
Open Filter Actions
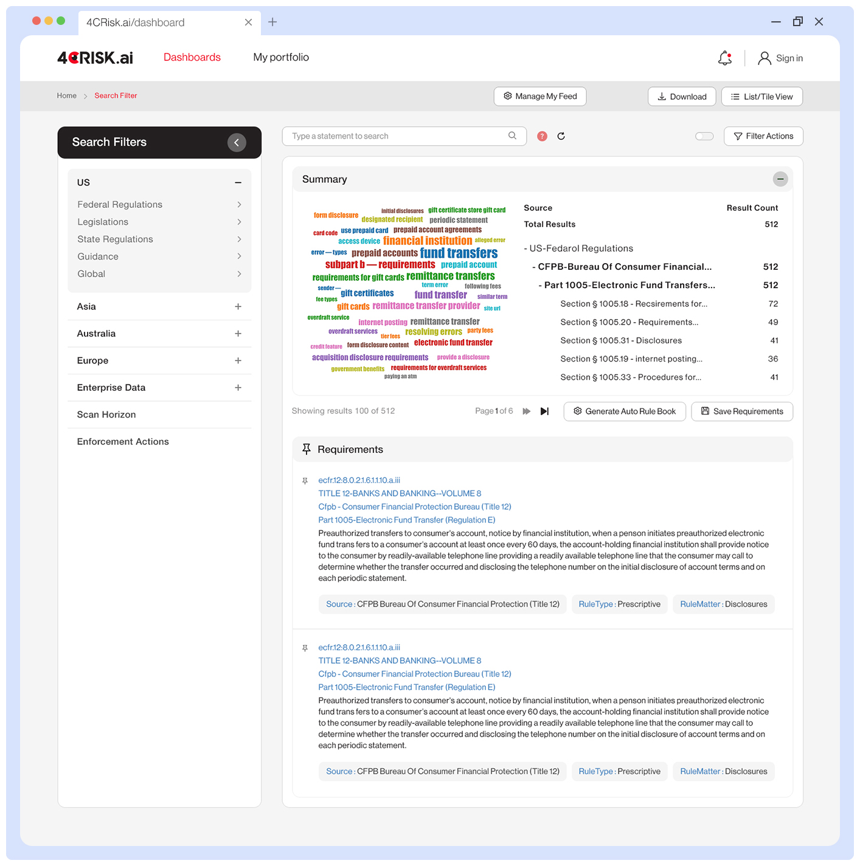tap(763, 136)
